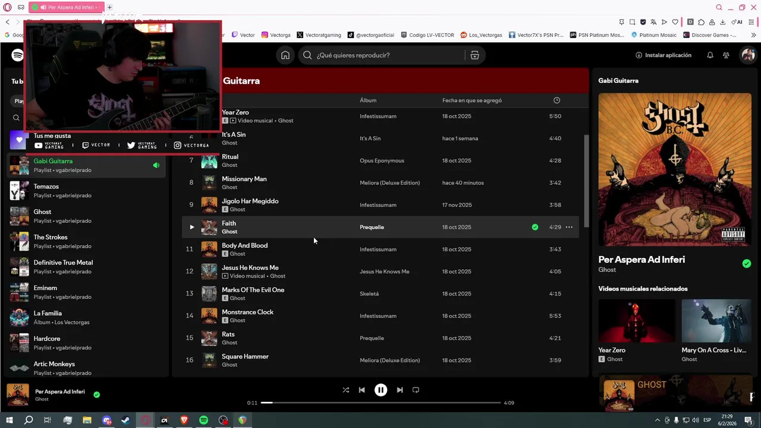The width and height of the screenshot is (761, 428).
Task: Toggle saved checkmark in now playing bar
Action: (96, 394)
